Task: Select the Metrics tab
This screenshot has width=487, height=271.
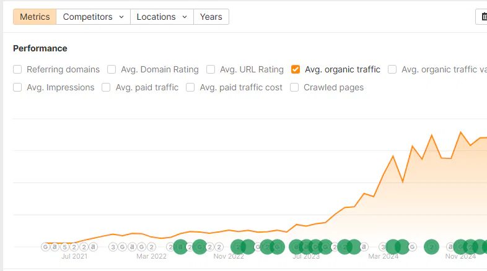Action: [x=35, y=17]
